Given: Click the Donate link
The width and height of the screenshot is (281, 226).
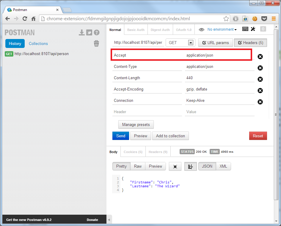Looking at the screenshot, I should coord(92,220).
